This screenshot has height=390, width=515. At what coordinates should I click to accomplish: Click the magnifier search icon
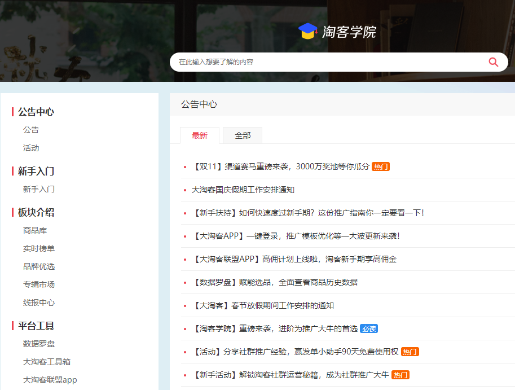coord(493,62)
